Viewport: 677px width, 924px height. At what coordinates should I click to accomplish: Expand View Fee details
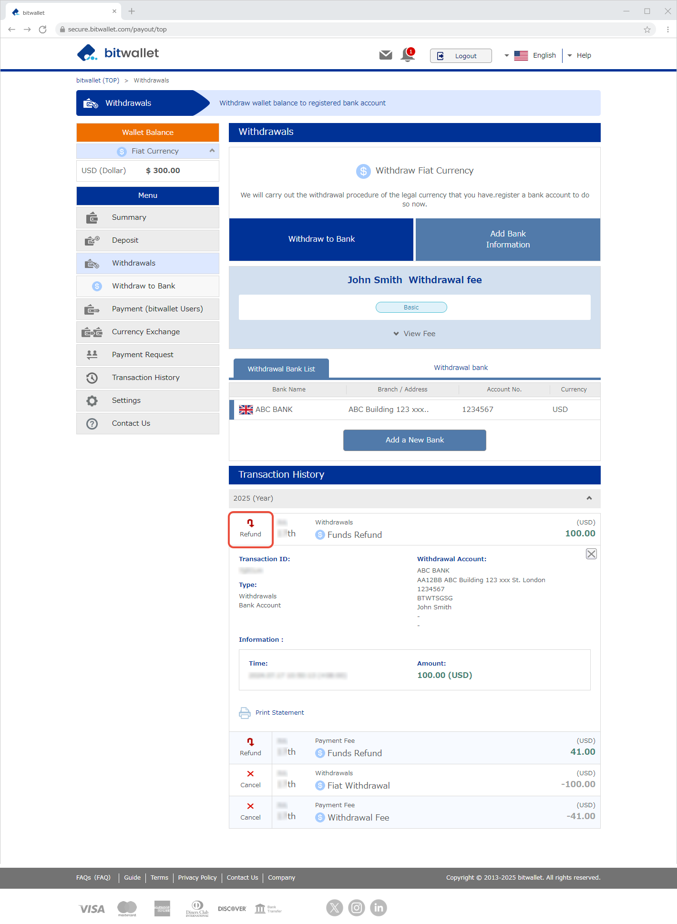(x=414, y=334)
